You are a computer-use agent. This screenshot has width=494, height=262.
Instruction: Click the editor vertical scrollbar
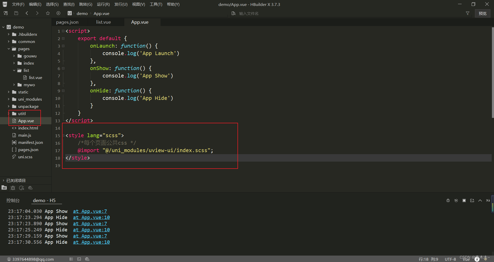tap(493, 72)
